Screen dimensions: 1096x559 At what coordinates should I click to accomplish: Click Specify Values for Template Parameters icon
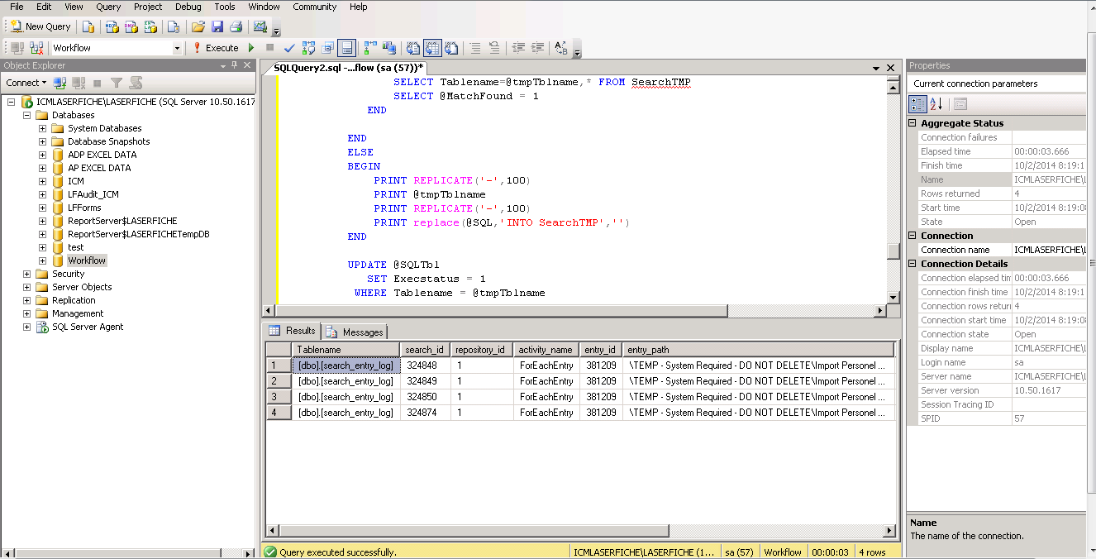pyautogui.click(x=561, y=48)
